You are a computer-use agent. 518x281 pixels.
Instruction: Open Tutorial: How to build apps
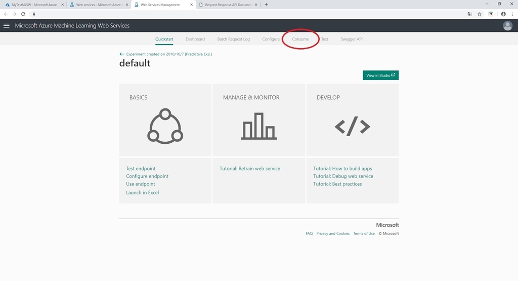point(342,168)
